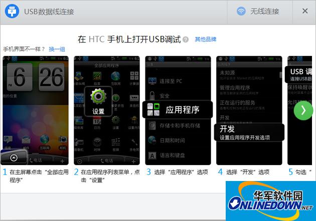Click 换一组 to change screenshot set
The width and height of the screenshot is (316, 221).
(x=57, y=49)
